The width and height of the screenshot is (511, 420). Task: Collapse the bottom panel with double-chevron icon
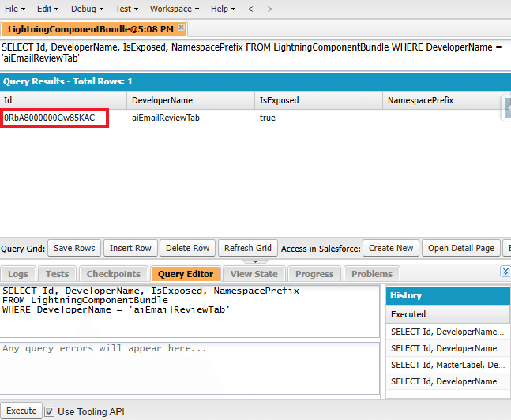point(505,271)
